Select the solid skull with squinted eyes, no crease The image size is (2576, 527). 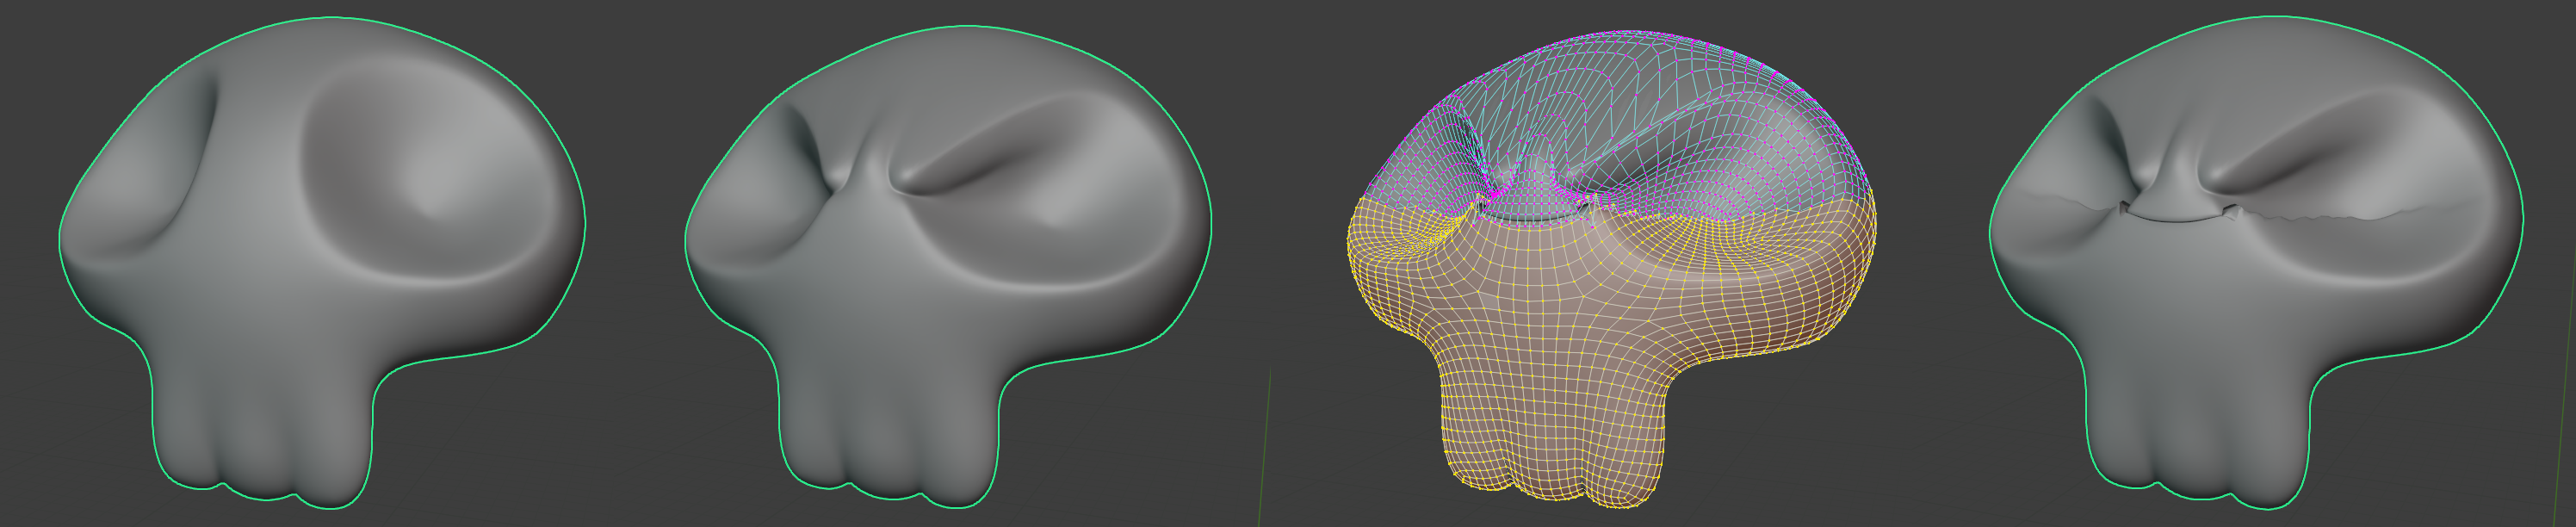[948, 266]
